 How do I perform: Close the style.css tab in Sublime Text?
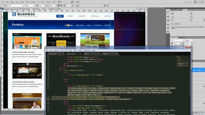[x=98, y=54]
